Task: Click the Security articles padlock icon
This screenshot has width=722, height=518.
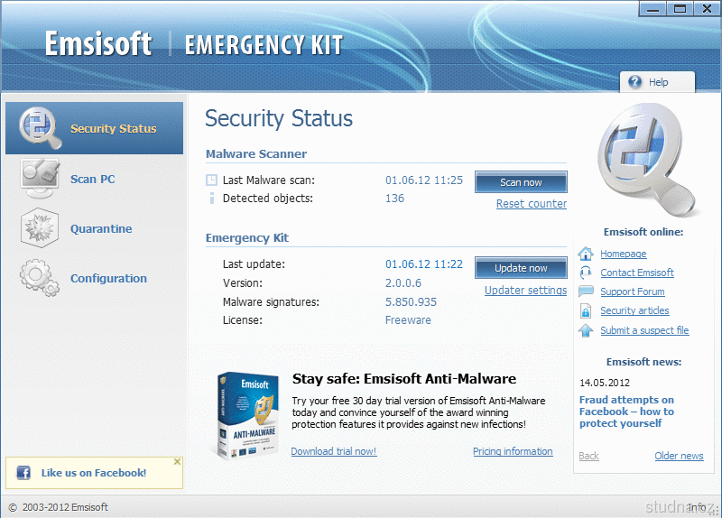Action: coord(586,310)
